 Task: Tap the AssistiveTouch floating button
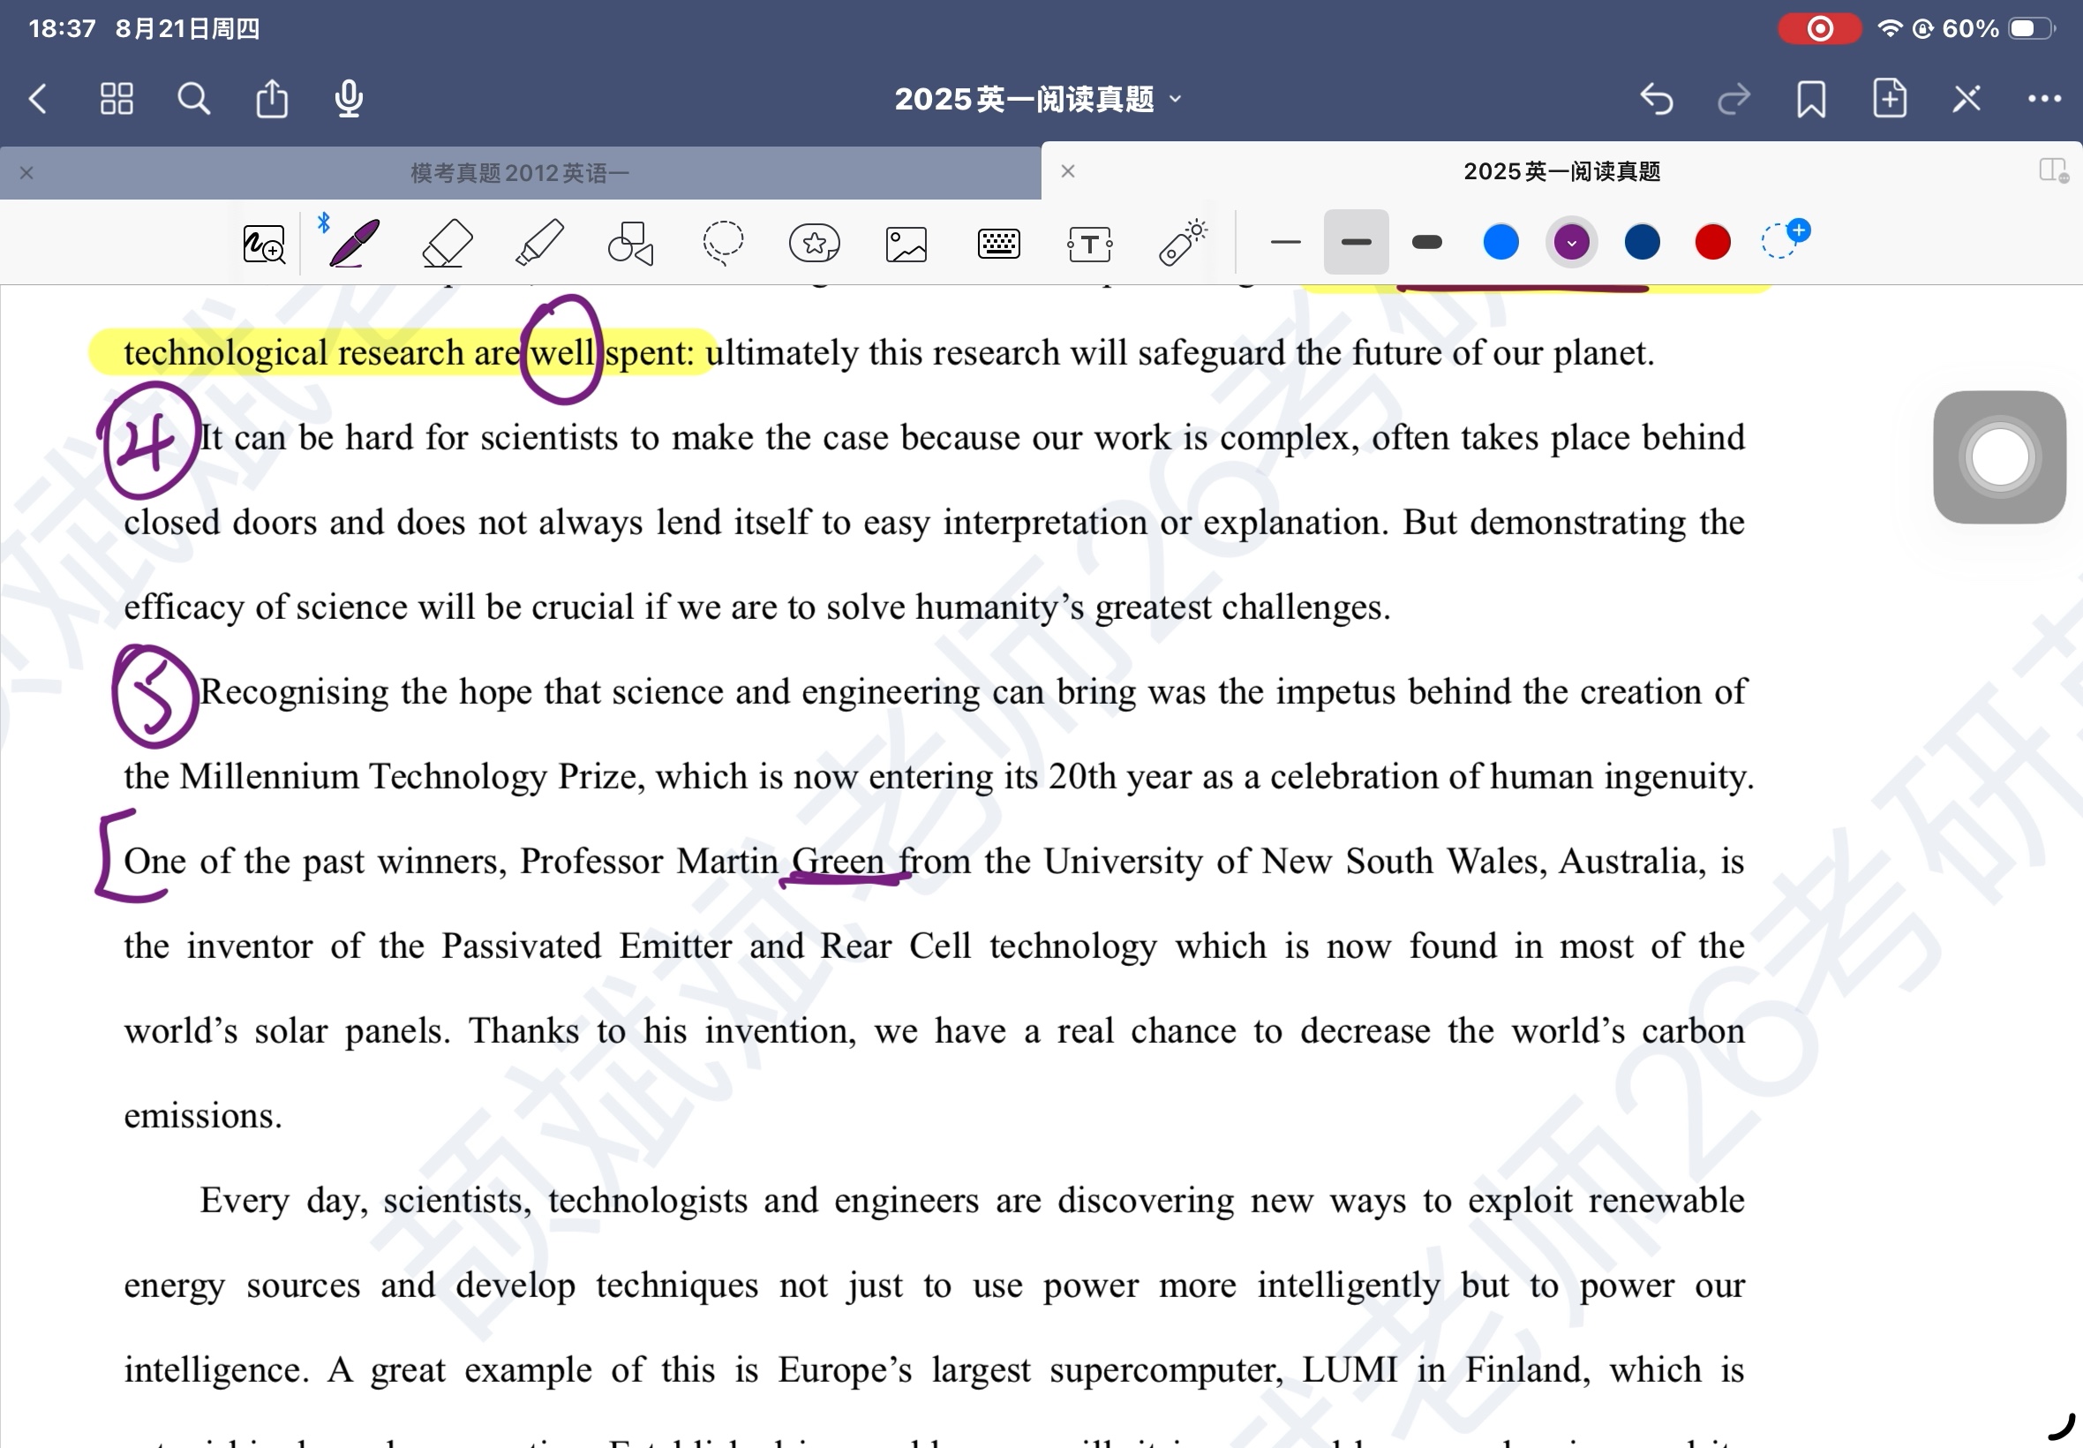tap(1998, 456)
